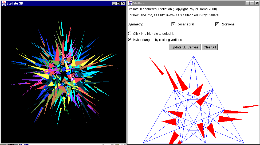Click the bottom-right corner vertex of blue diagram
The width and height of the screenshot is (260, 145).
(244, 143)
